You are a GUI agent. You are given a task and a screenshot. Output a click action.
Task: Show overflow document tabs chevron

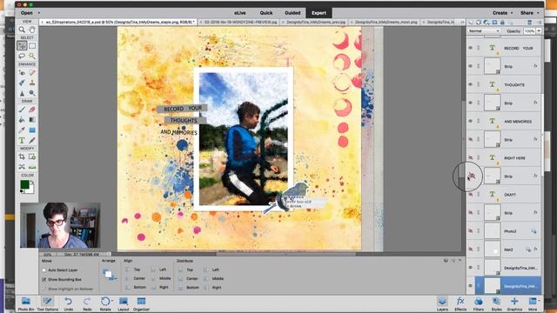[x=462, y=22]
